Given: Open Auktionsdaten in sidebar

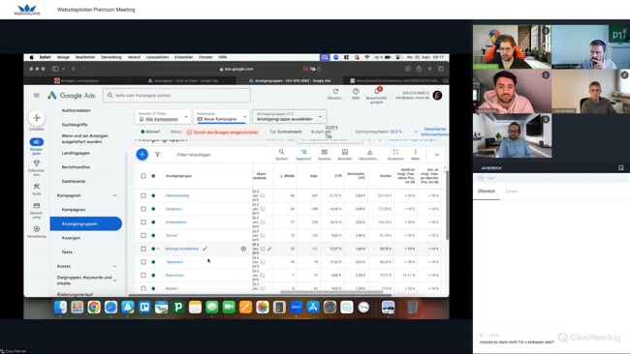Looking at the screenshot, I should click(x=77, y=110).
